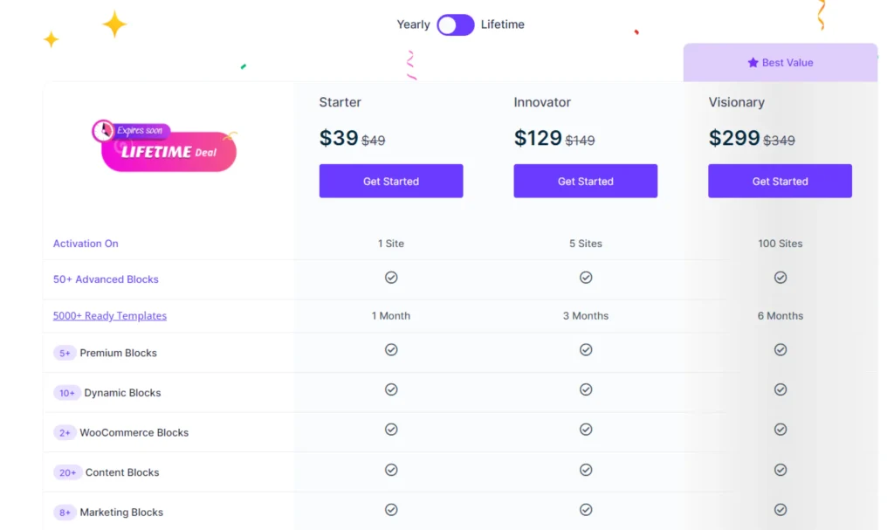Viewport: 894px width, 530px height.
Task: Click the checkmark under Starter for Advanced Blocks
Action: 391,277
